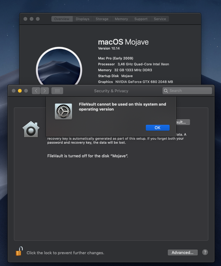Click the Security & Privacy window title
Viewport: 221px width, 266px height.
(x=111, y=91)
